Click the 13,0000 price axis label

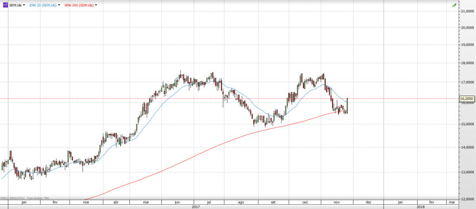[467, 172]
